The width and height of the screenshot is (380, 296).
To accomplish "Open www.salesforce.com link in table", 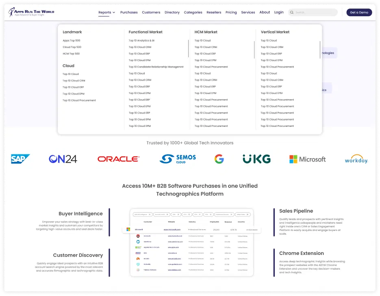I will [176, 242].
